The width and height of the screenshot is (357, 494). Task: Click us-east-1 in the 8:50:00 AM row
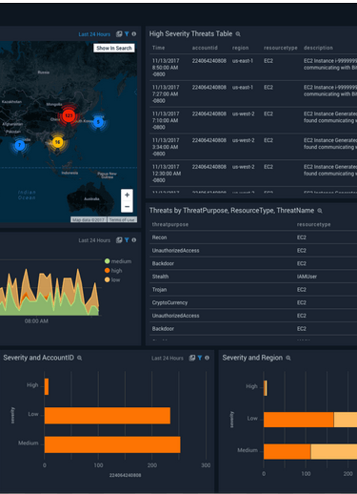[243, 61]
